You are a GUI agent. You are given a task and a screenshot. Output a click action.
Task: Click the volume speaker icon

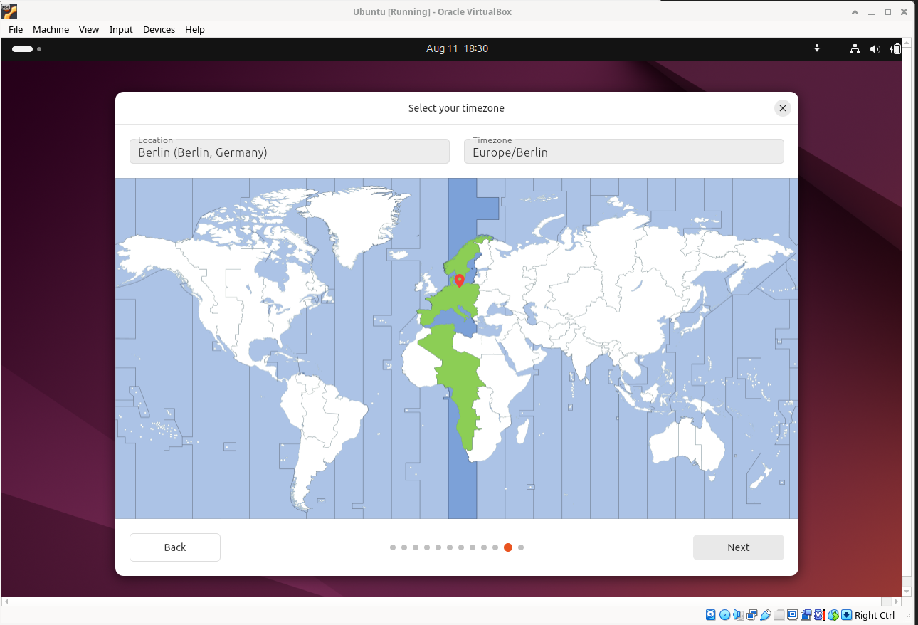875,49
